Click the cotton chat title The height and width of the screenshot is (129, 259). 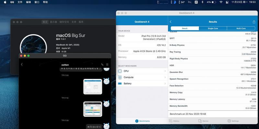click(65, 65)
